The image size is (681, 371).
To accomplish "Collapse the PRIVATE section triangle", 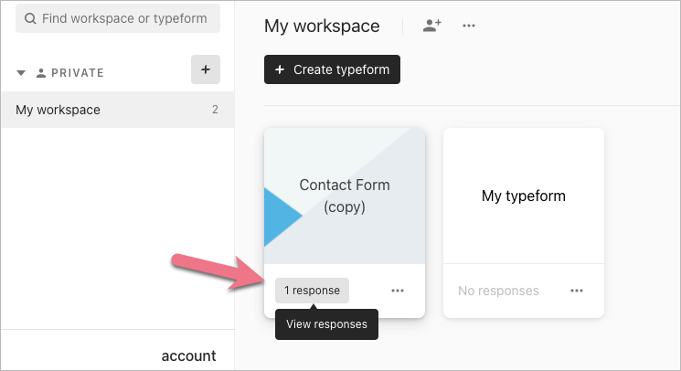I will [21, 73].
